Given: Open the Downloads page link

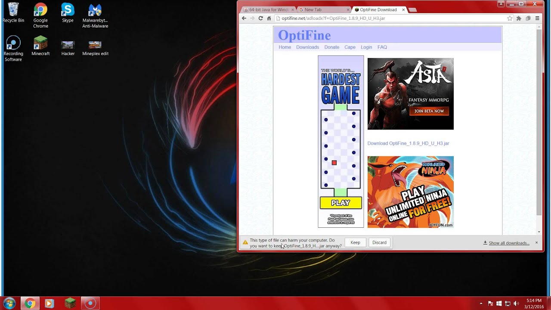Looking at the screenshot, I should click(x=307, y=47).
